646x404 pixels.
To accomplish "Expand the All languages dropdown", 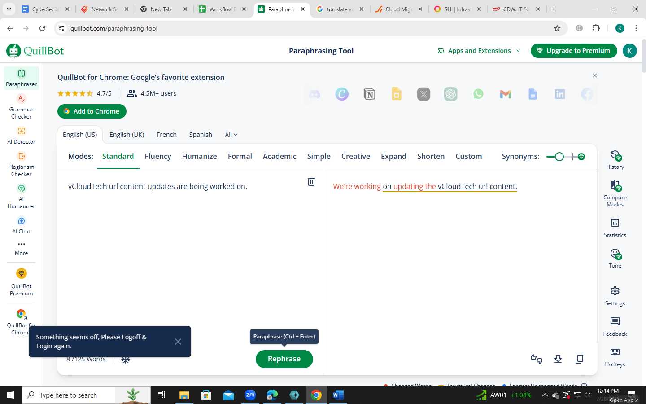I will (231, 135).
